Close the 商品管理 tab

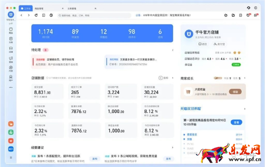click(x=61, y=8)
